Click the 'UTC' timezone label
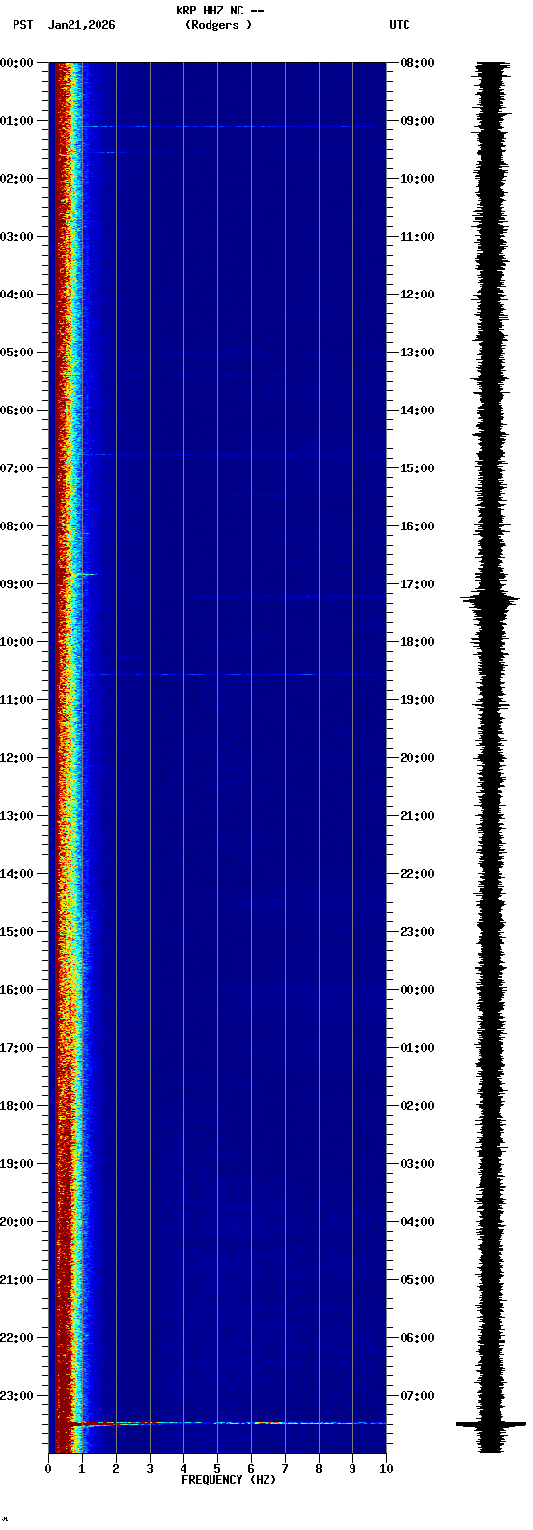Screen dimensions: 533x1530 point(400,25)
